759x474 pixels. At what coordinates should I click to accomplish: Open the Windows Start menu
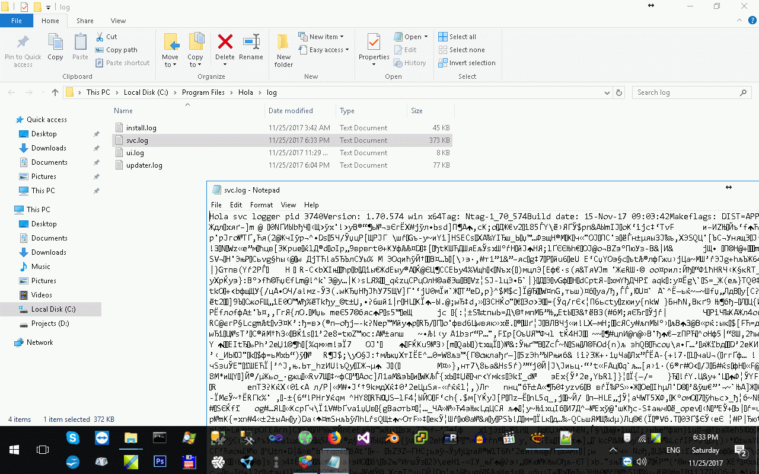click(x=14, y=450)
